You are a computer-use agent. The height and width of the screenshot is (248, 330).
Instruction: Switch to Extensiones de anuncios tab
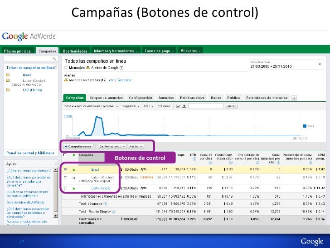(267, 98)
